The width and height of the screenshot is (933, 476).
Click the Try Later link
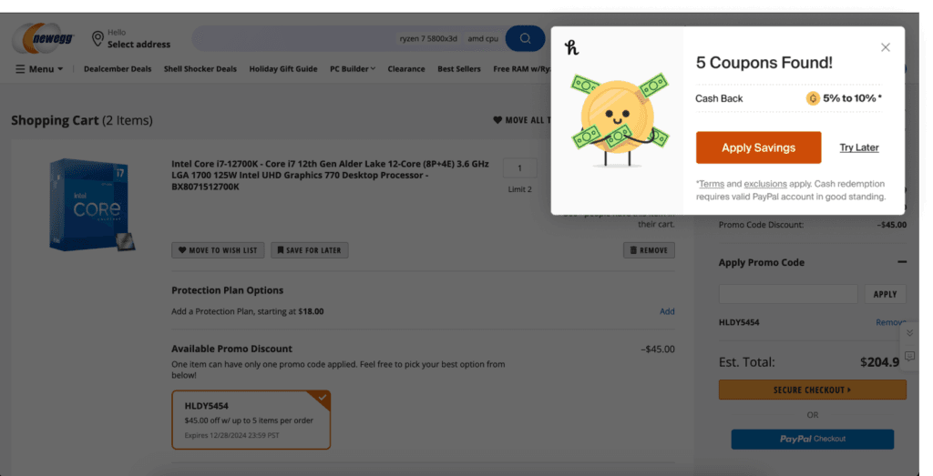pos(859,147)
